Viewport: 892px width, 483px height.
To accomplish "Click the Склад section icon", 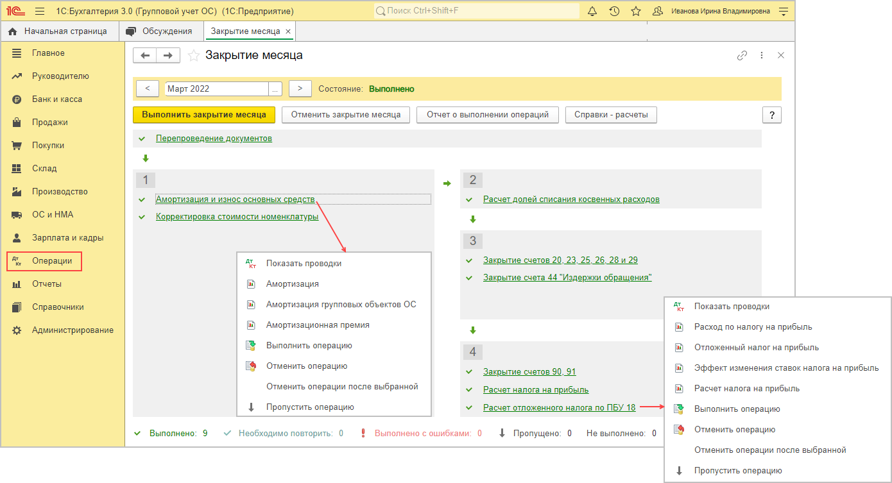I will [x=17, y=168].
